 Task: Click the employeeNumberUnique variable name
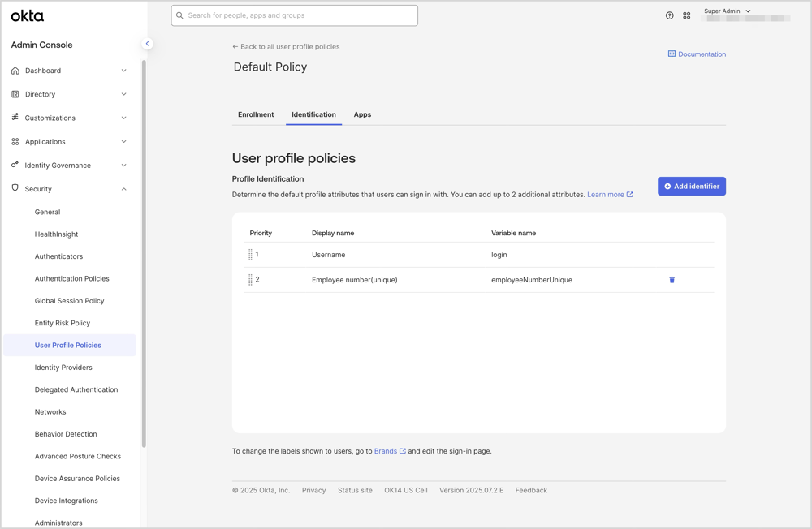tap(531, 280)
